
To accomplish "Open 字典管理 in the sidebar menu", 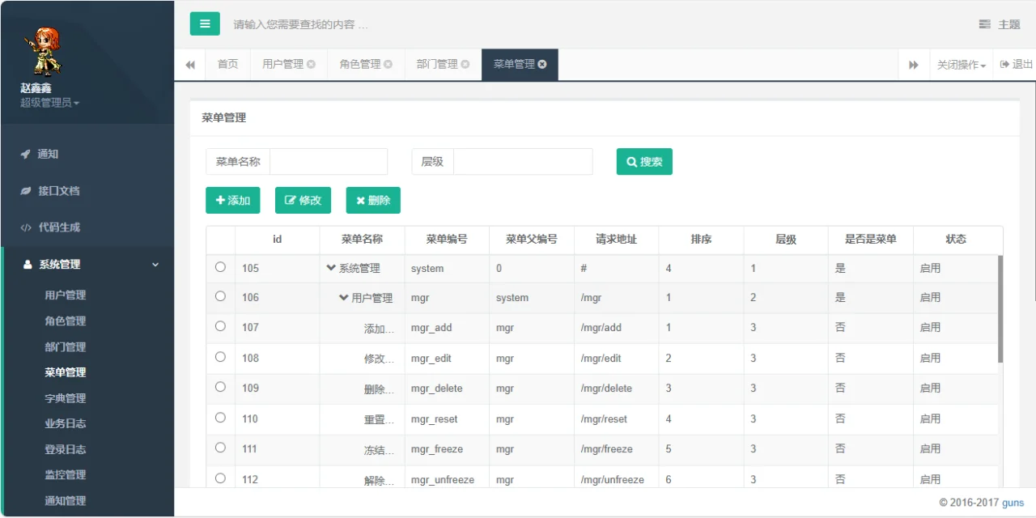I will click(65, 398).
